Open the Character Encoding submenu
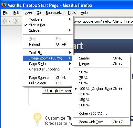This screenshot has width=133, height=128. (x=48, y=69)
